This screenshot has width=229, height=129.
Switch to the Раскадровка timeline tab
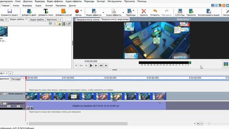(x=16, y=79)
